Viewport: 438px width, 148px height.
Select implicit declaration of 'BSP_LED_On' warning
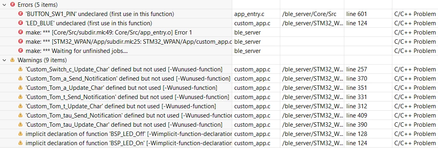tap(129, 143)
